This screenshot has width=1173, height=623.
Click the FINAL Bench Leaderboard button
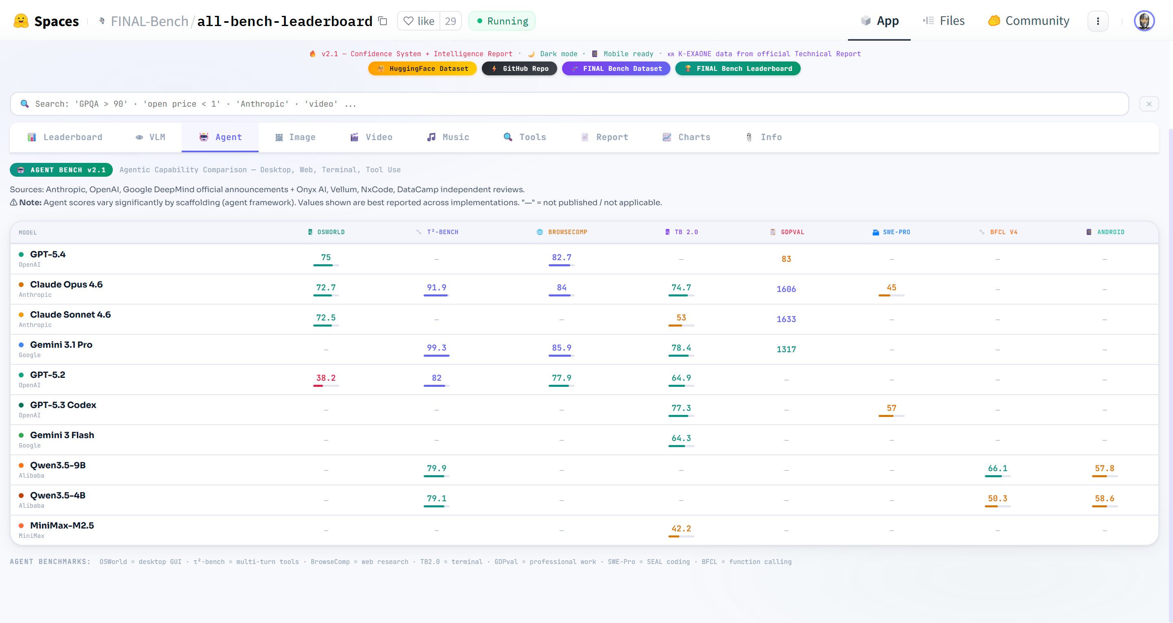(737, 68)
